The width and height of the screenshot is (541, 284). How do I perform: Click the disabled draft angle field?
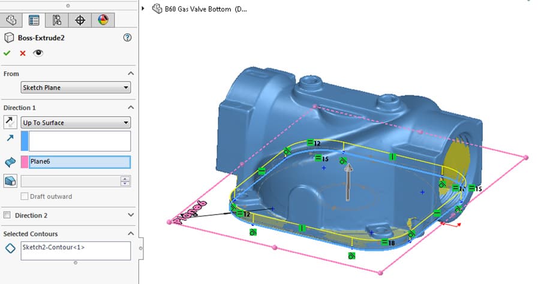click(71, 181)
